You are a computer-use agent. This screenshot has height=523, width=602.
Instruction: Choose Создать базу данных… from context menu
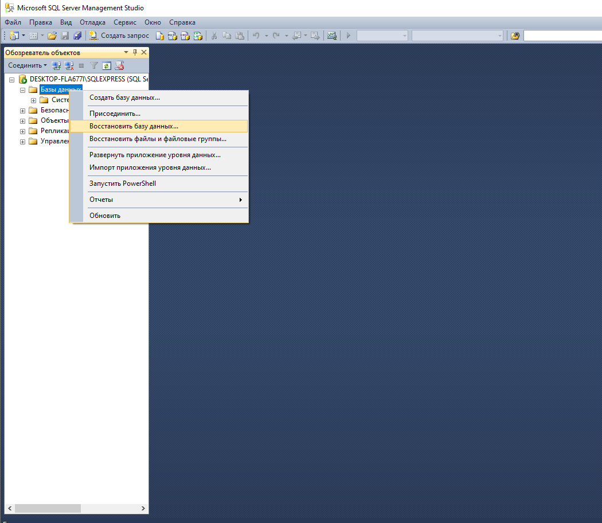tap(159, 97)
